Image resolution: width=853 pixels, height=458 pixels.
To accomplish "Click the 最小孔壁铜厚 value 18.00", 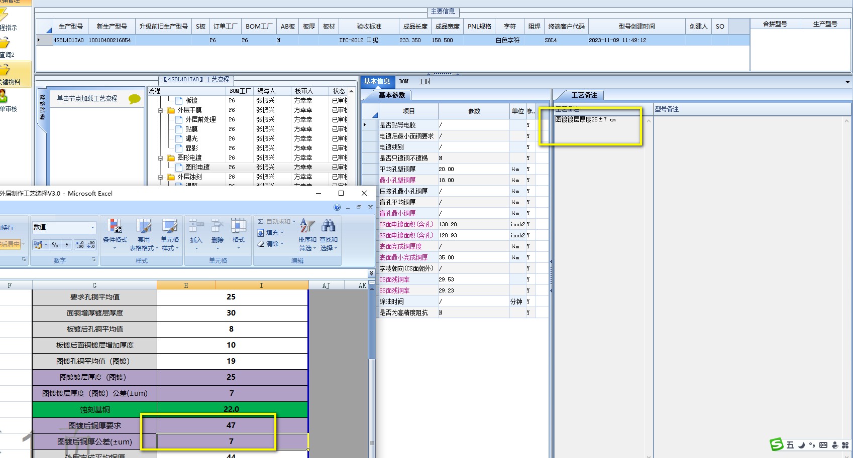I will click(x=446, y=180).
